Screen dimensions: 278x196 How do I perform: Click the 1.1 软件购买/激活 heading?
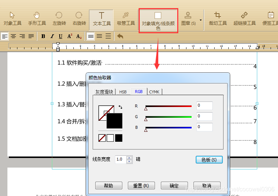(x=80, y=63)
